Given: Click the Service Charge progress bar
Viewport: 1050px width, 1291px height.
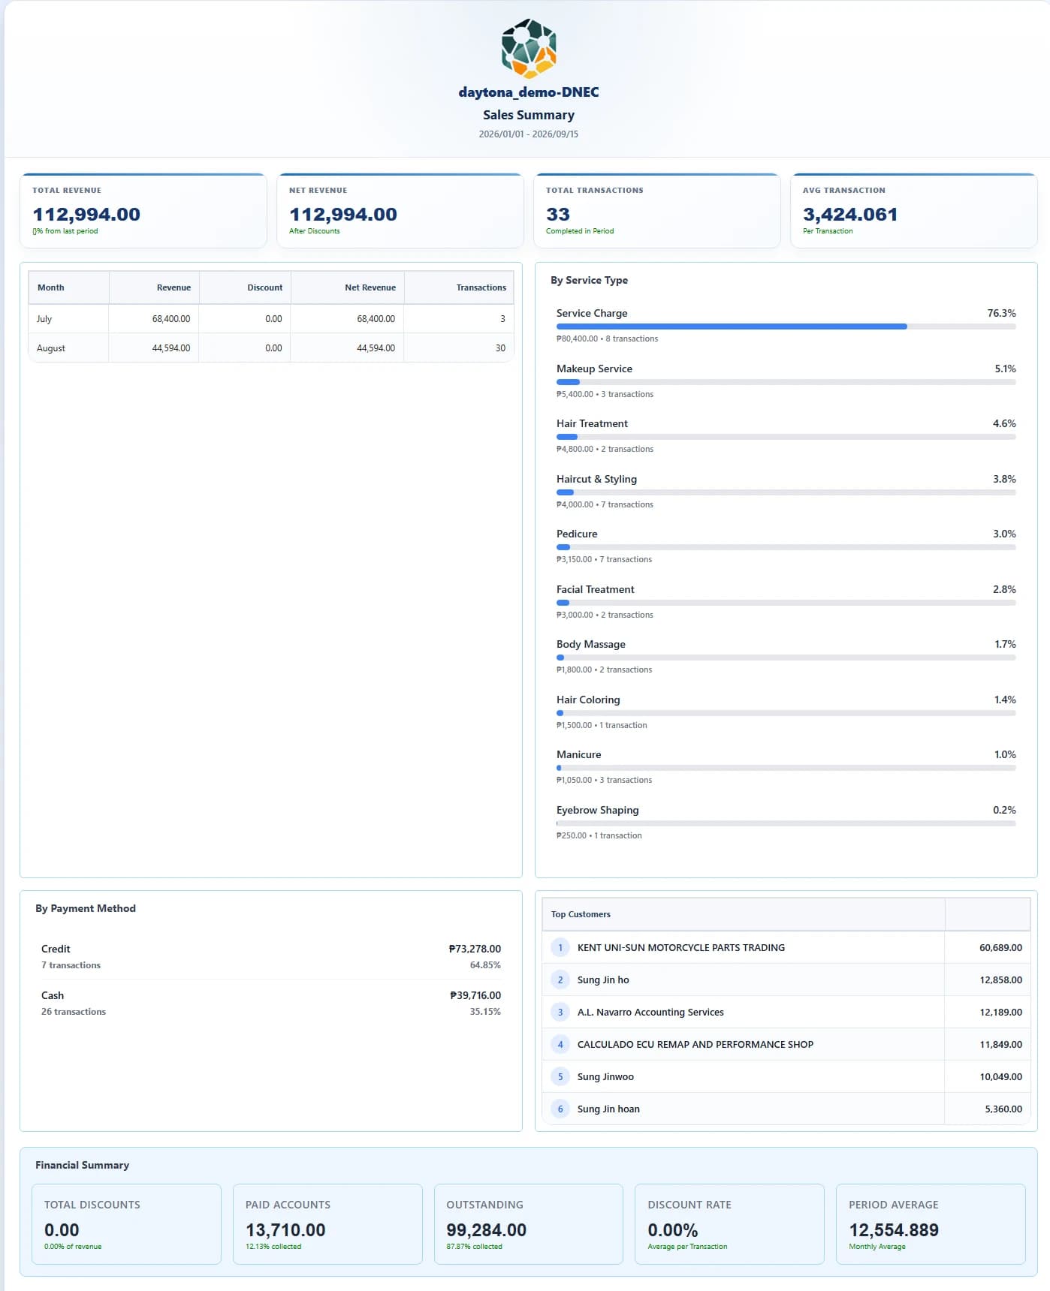Looking at the screenshot, I should (786, 327).
